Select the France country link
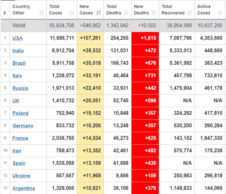 pyautogui.click(x=20, y=138)
